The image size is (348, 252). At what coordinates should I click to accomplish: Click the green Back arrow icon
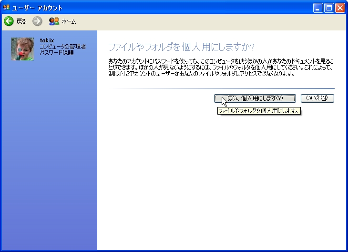[9, 21]
